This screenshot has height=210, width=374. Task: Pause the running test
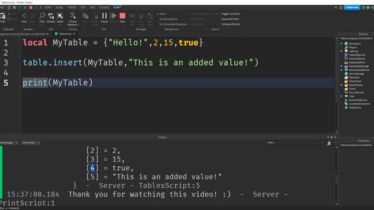click(x=104, y=16)
